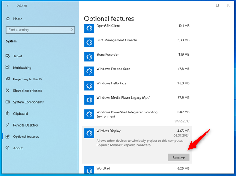Select the Tablet icon
Image resolution: width=236 pixels, height=176 pixels.
pos(8,56)
